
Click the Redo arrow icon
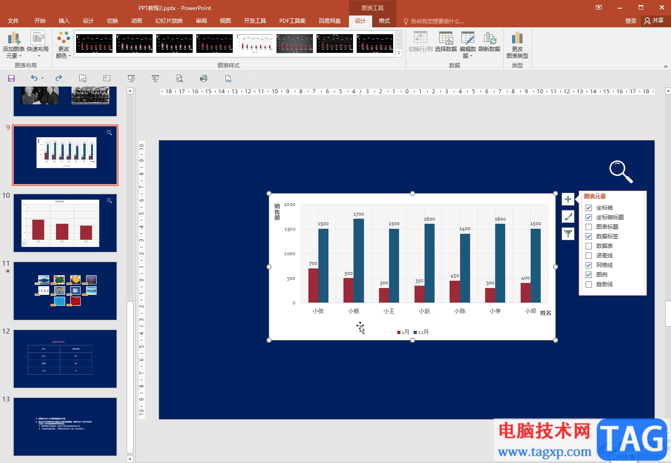(58, 78)
